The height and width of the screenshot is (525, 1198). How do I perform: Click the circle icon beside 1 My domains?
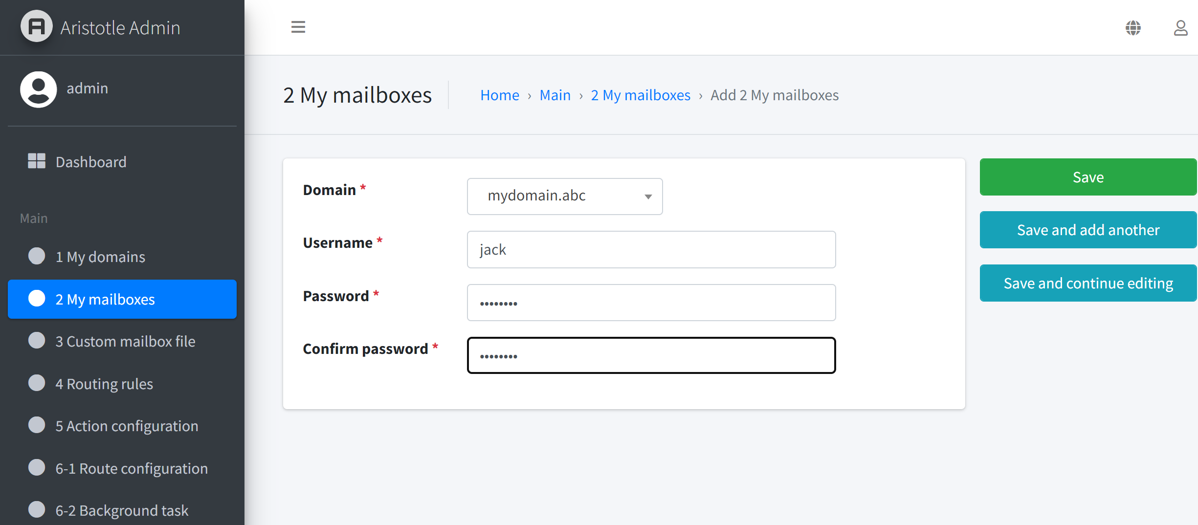[x=37, y=256]
